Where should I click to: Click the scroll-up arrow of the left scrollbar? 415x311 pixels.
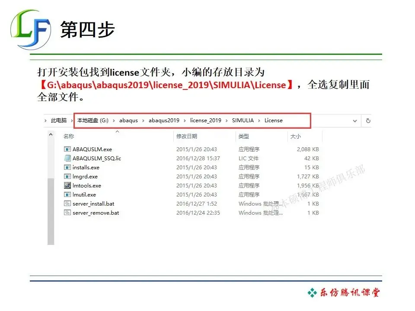[x=51, y=135]
